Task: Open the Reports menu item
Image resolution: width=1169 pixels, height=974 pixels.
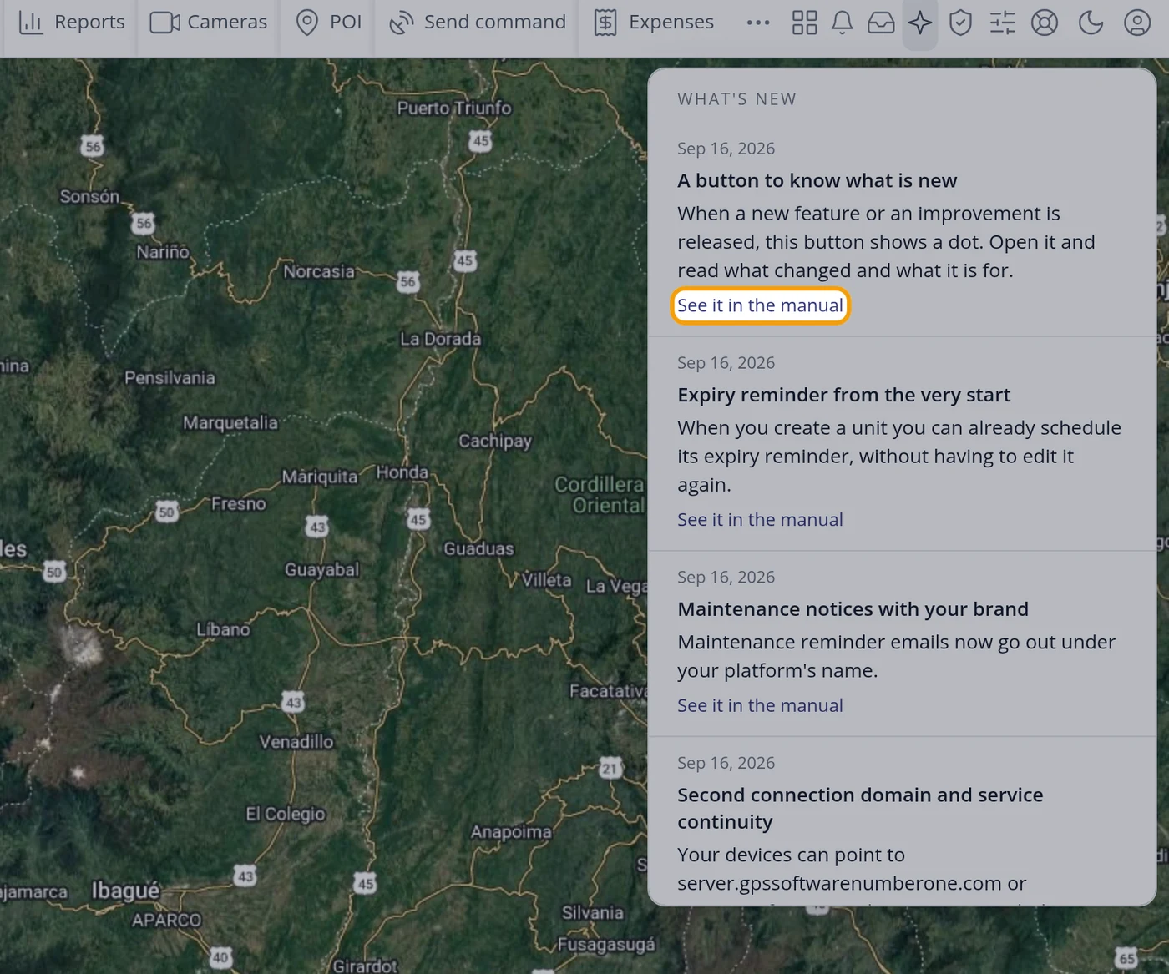Action: pos(71,23)
